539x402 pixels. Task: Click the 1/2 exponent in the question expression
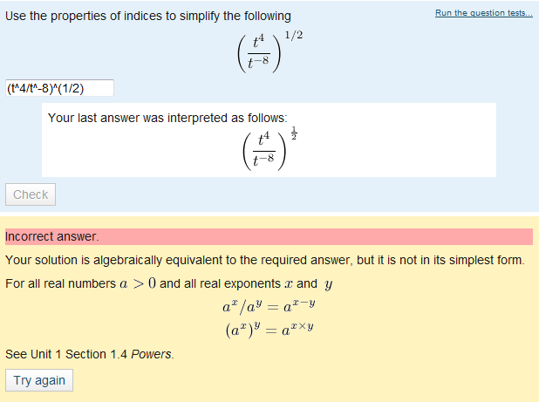(x=294, y=35)
